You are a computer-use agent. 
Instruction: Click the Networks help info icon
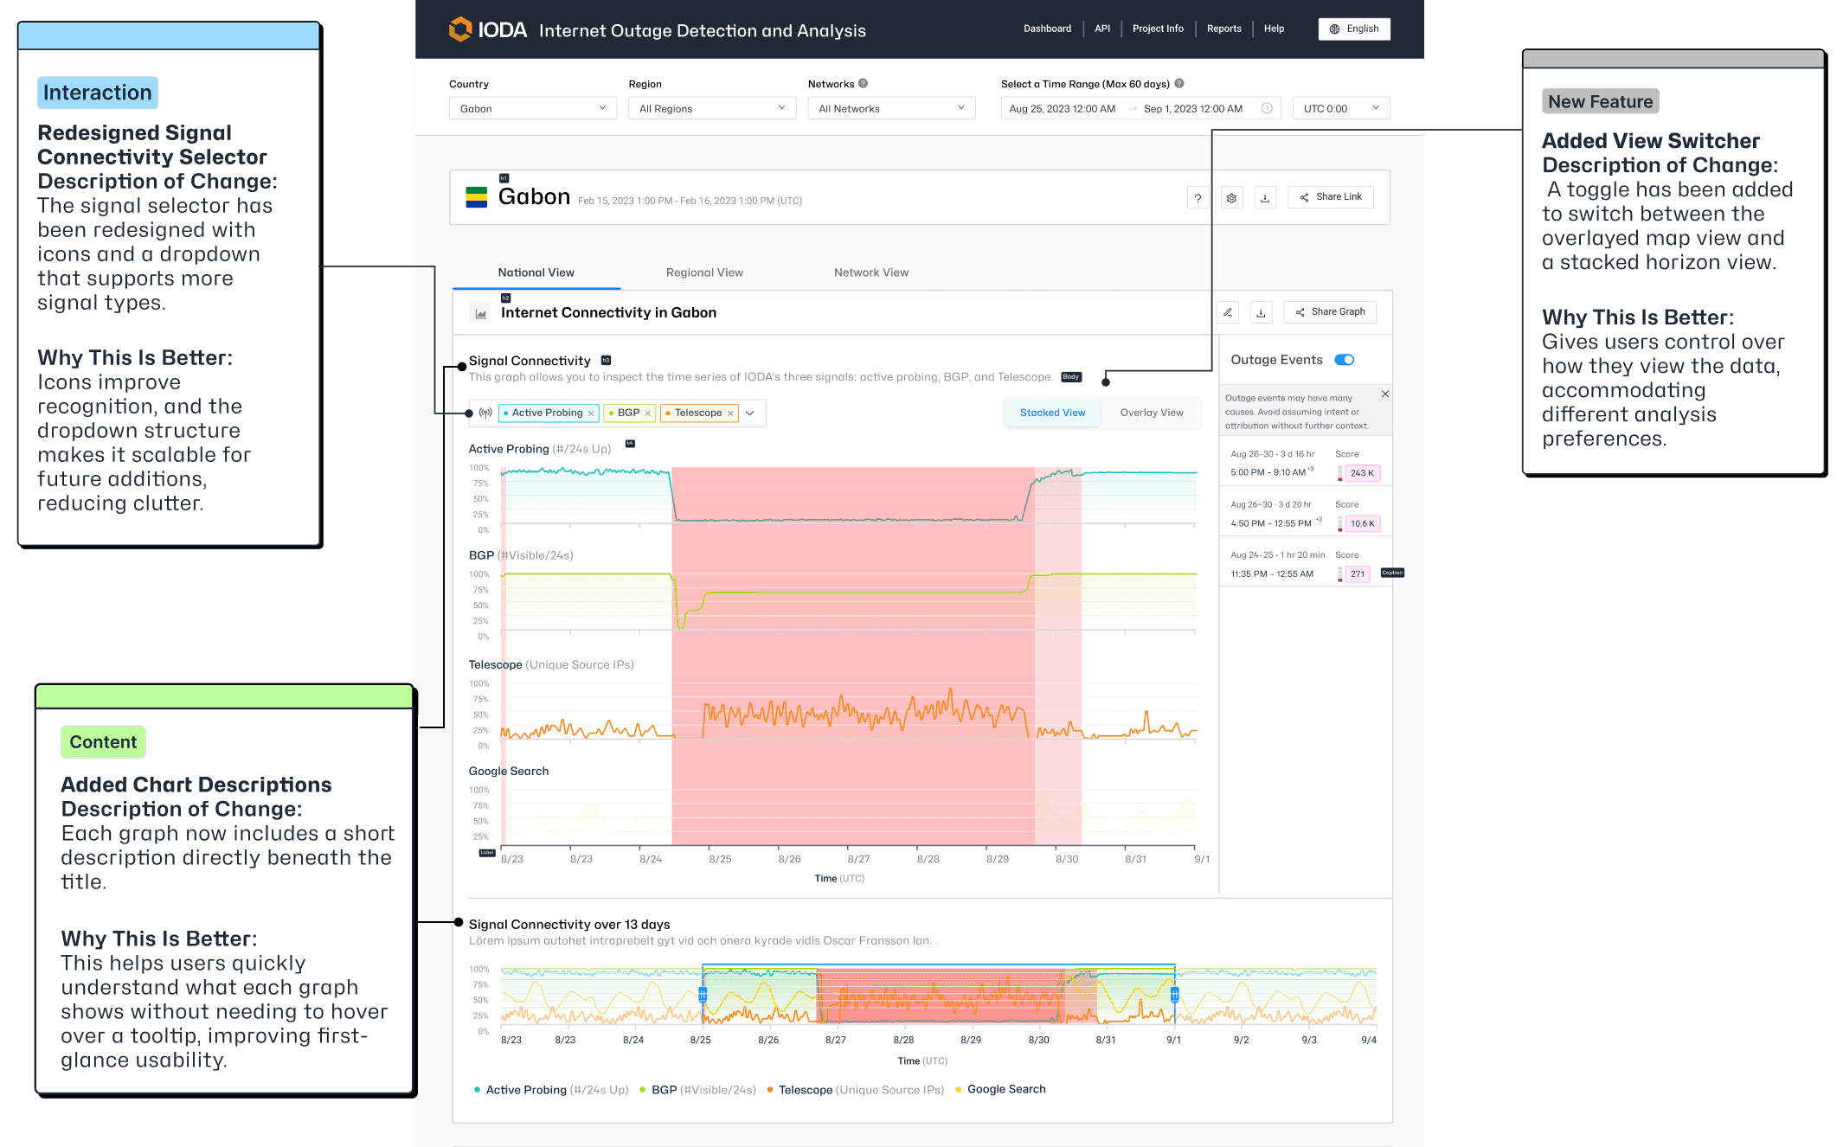863,84
